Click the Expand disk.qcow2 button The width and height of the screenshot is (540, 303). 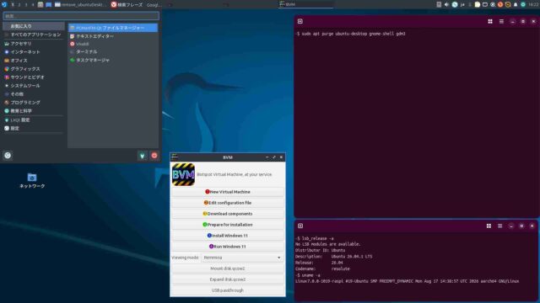[x=228, y=279]
